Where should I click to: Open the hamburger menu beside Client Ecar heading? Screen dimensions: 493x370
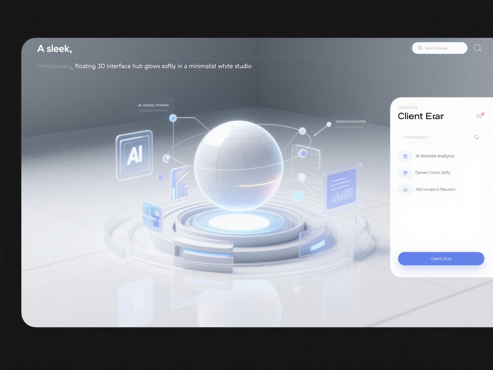coord(480,116)
